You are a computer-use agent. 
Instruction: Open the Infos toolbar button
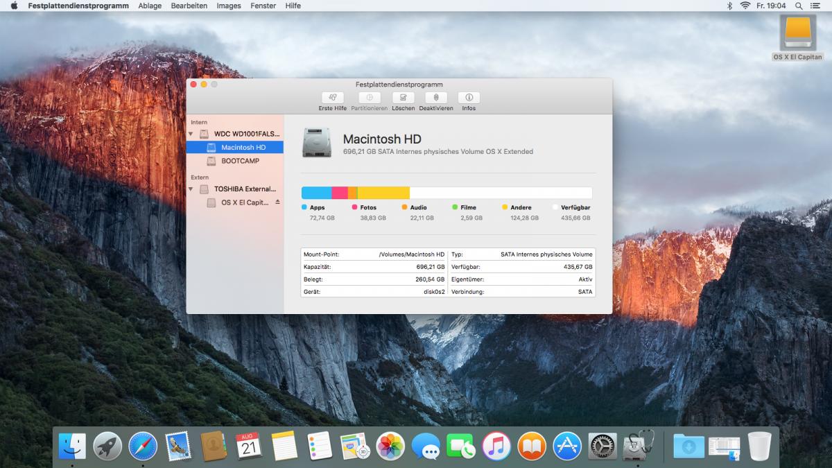469,98
